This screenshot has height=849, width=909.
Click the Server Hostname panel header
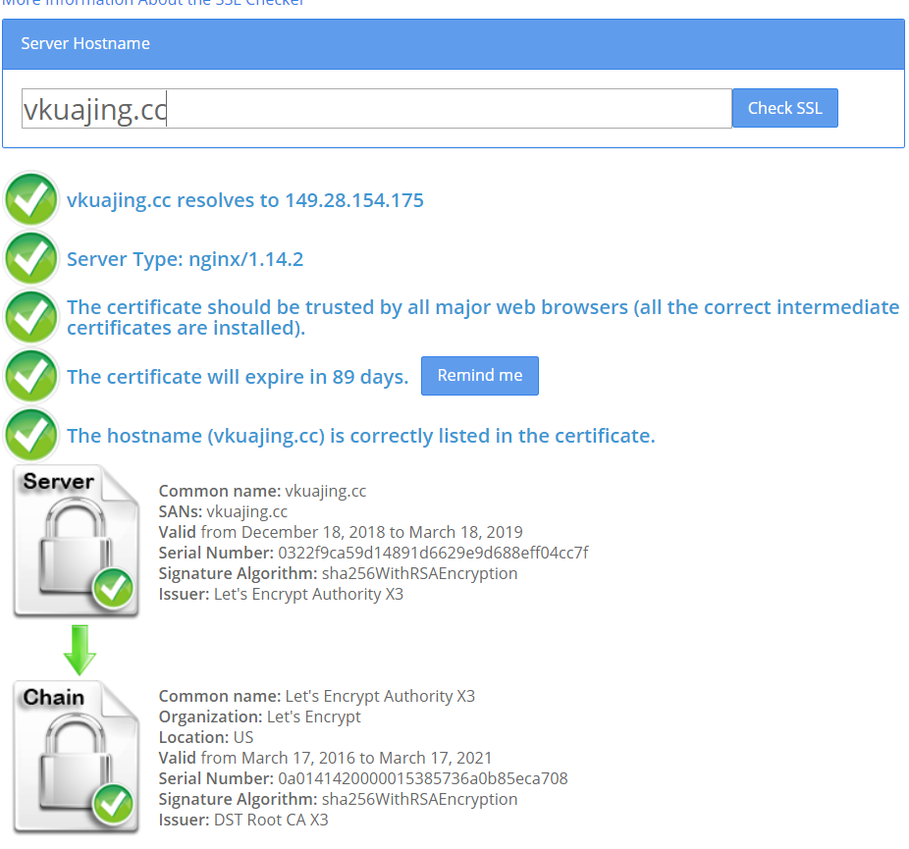tap(453, 43)
